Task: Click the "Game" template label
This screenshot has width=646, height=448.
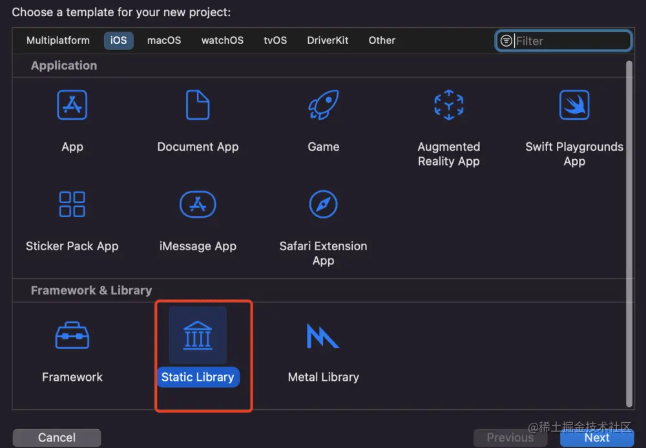Action: [324, 147]
